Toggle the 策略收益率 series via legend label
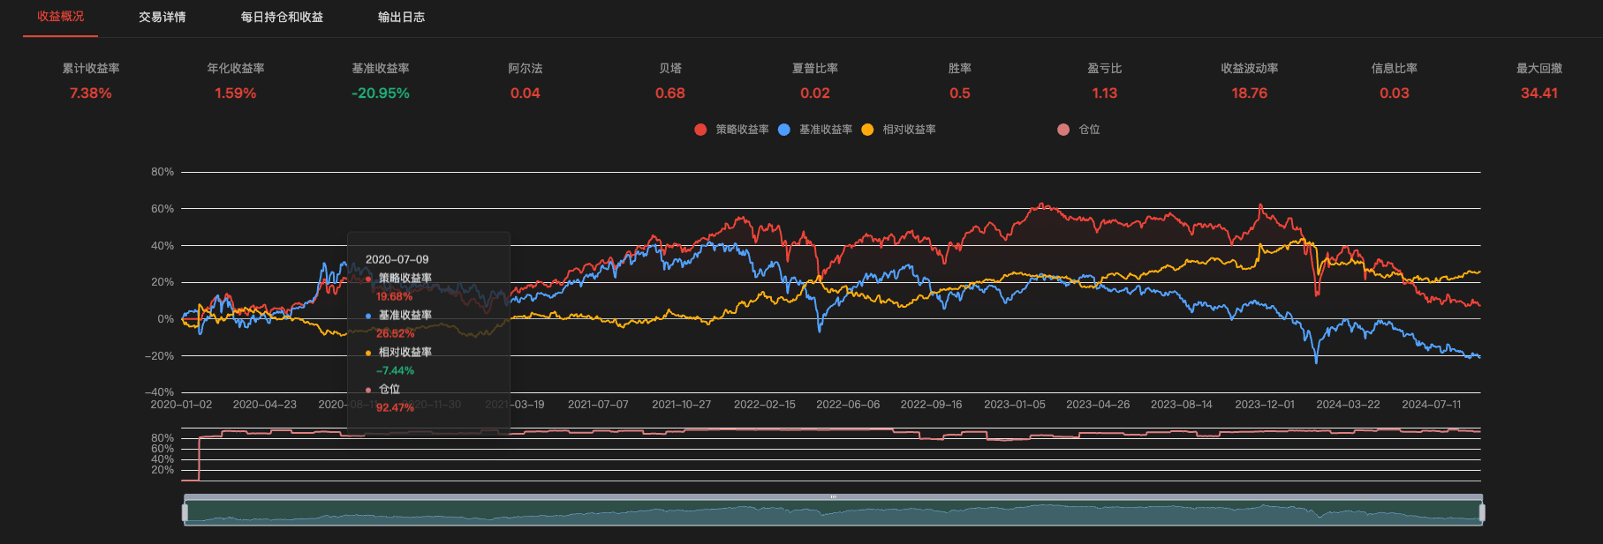This screenshot has height=544, width=1603. (x=742, y=130)
